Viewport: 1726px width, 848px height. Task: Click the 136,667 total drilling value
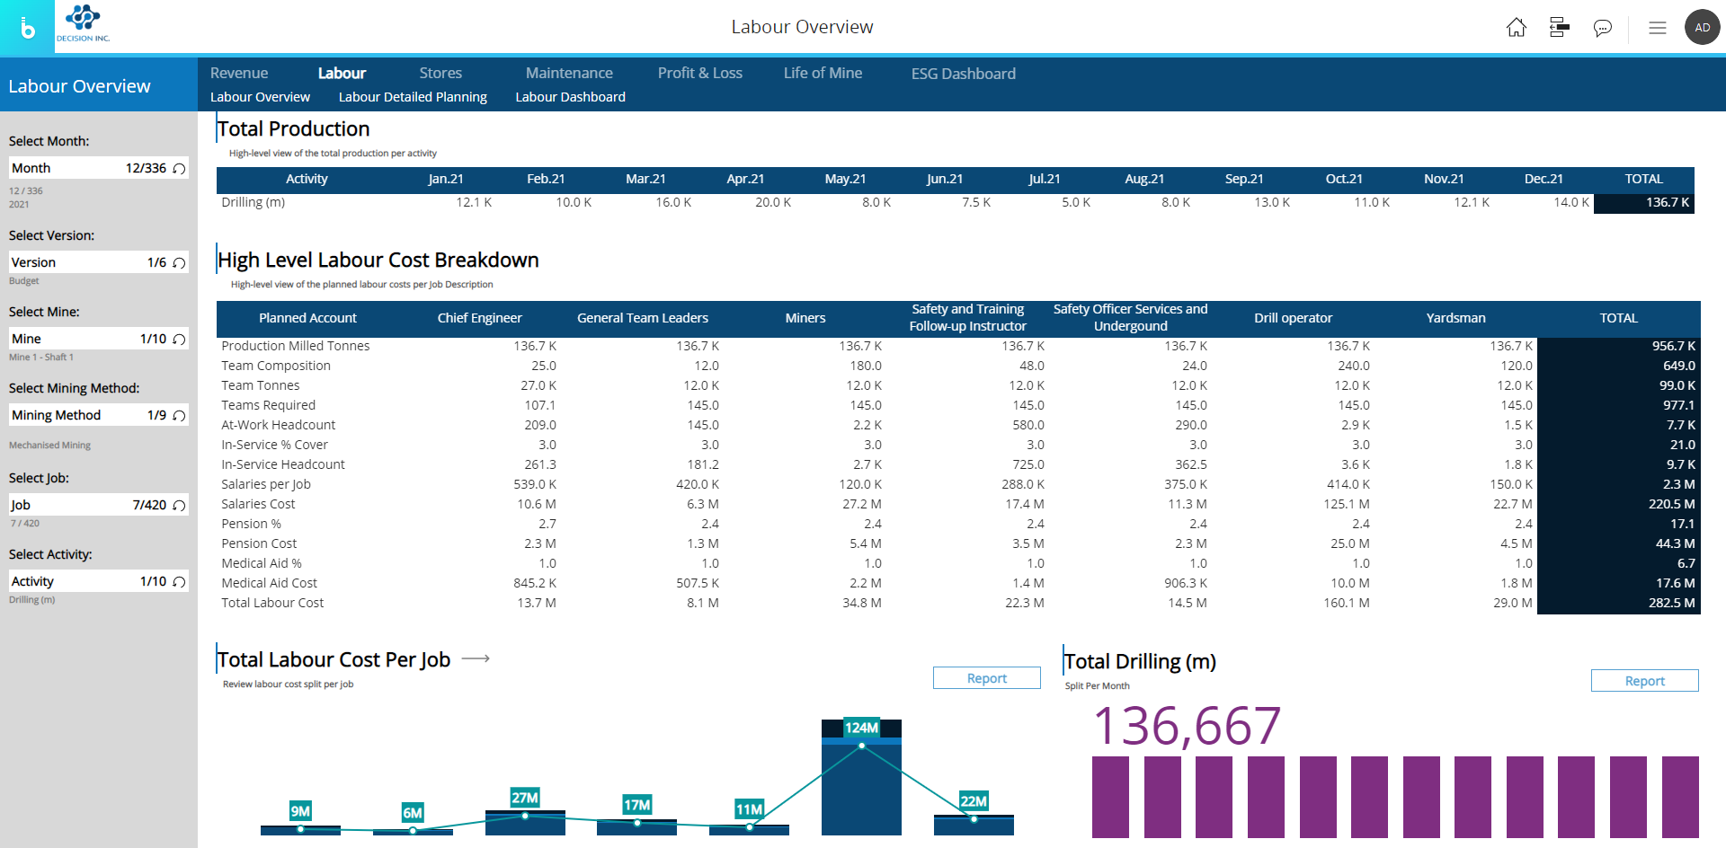point(1187,726)
